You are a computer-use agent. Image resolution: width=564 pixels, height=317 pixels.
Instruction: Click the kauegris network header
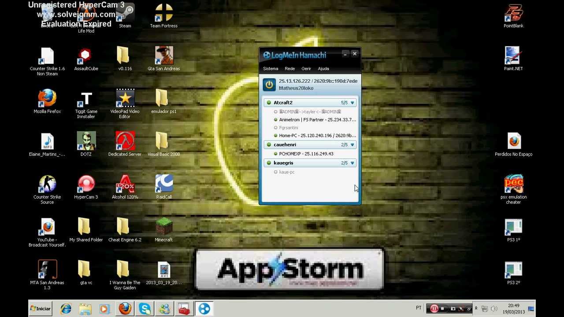(x=310, y=163)
